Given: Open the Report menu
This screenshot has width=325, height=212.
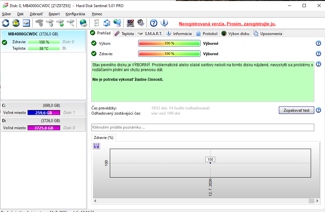Looking at the screenshot, I should click(54, 14).
